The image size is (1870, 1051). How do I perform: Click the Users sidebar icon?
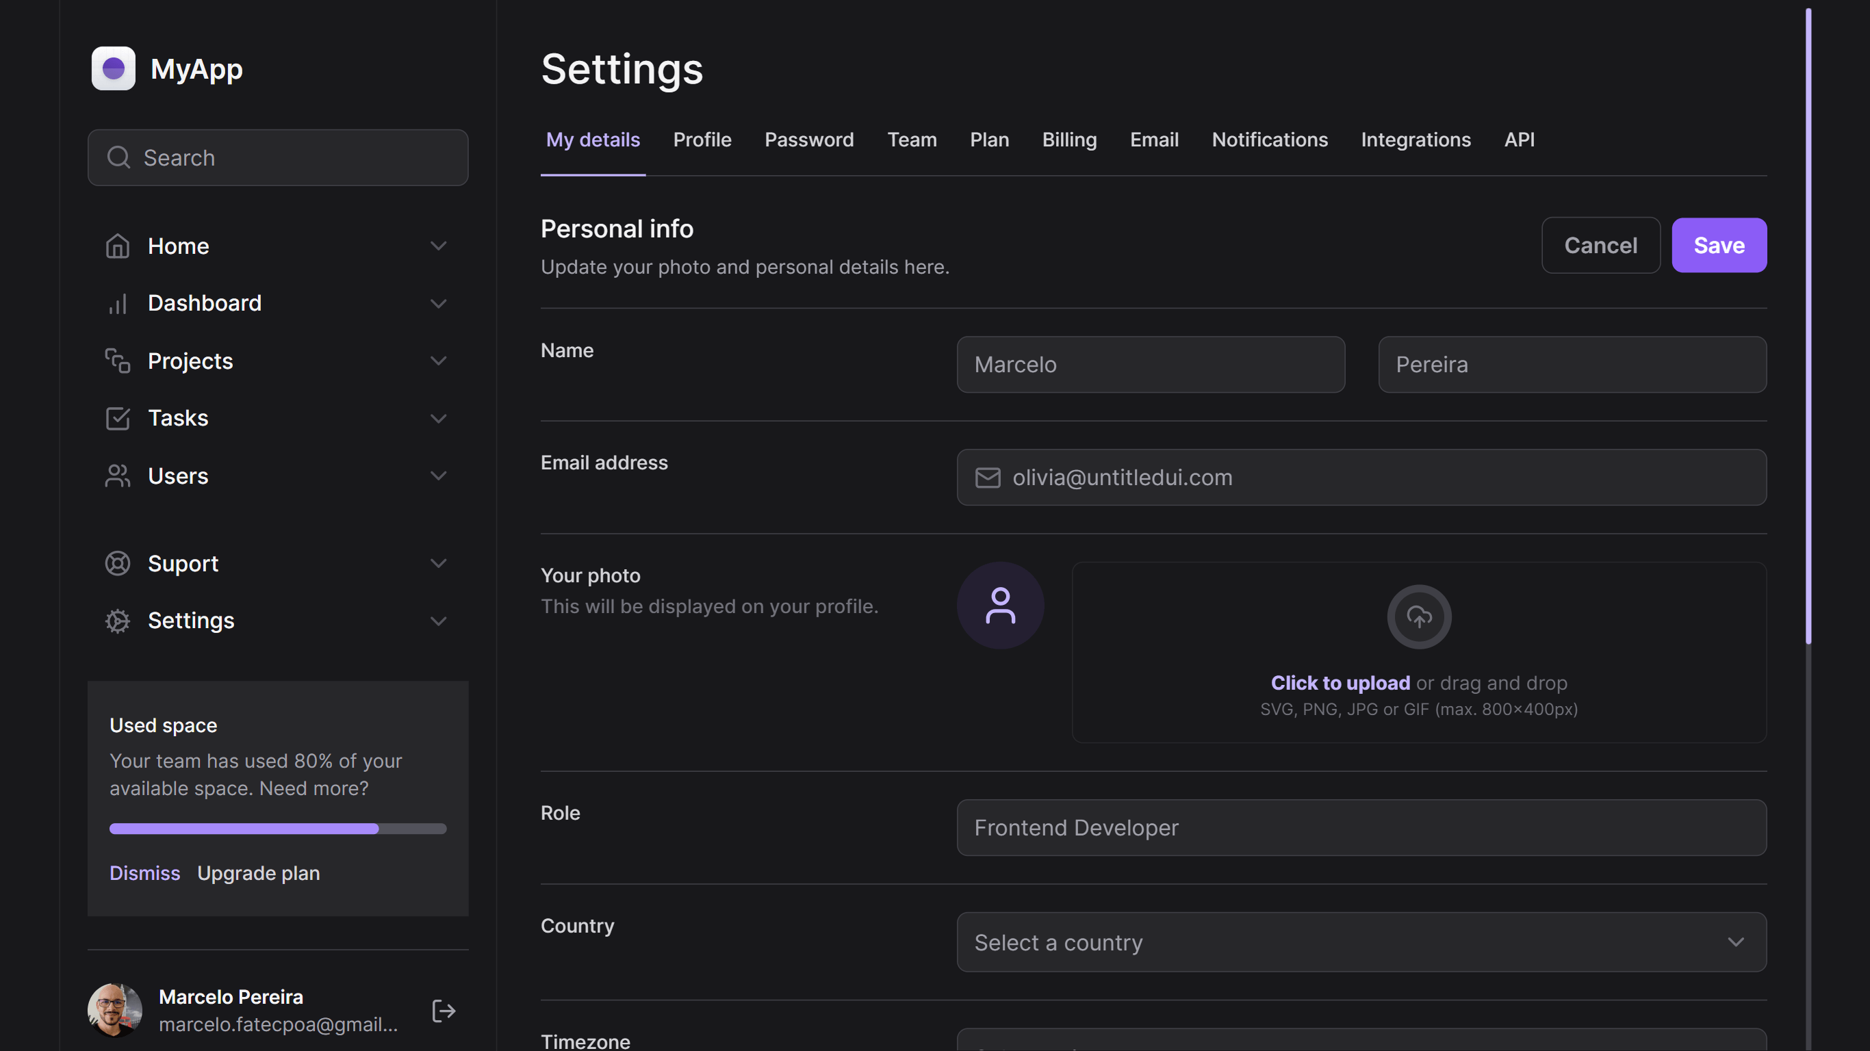[x=118, y=476]
